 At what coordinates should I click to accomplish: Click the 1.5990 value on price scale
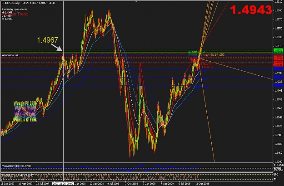[279, 10]
